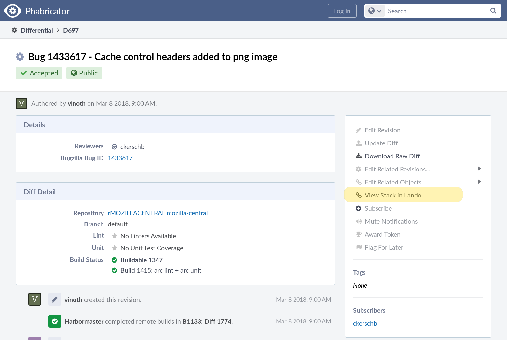Click the View Stack in Lando link icon
The image size is (507, 340).
tap(358, 195)
